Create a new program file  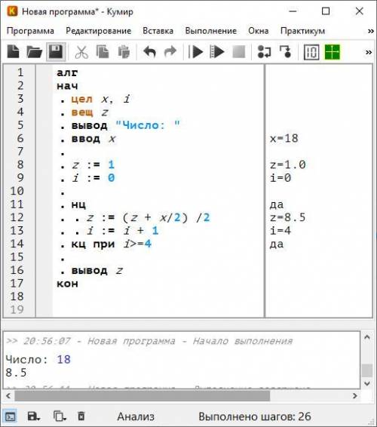(13, 52)
